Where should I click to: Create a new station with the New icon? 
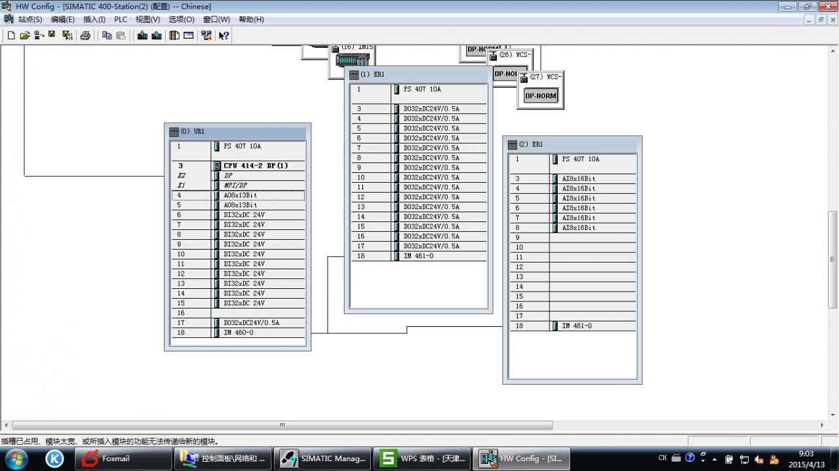pyautogui.click(x=11, y=35)
